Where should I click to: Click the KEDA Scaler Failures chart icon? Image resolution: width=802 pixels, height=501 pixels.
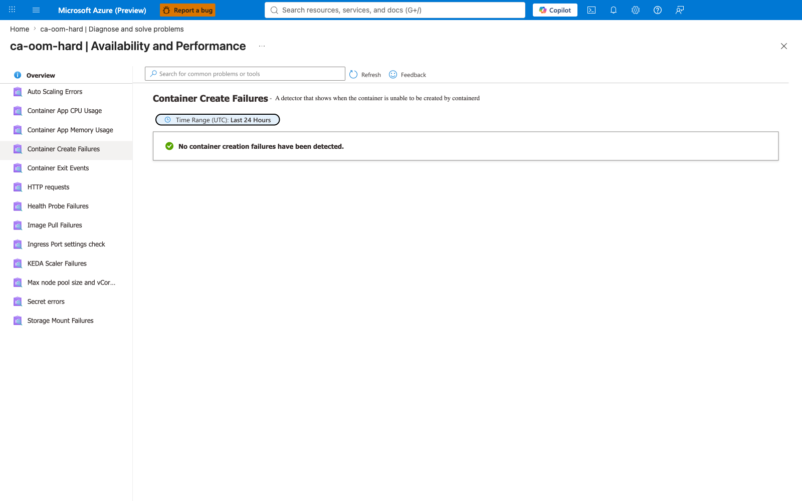(x=18, y=263)
